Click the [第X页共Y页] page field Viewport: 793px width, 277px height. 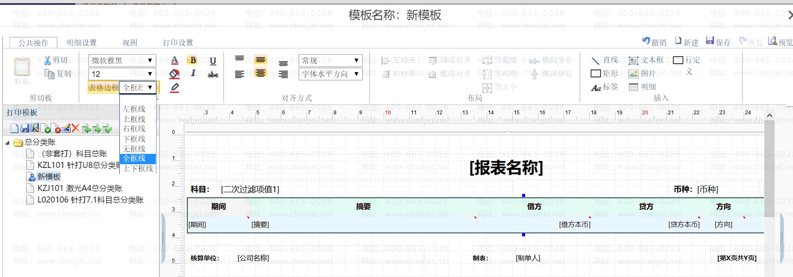737,258
